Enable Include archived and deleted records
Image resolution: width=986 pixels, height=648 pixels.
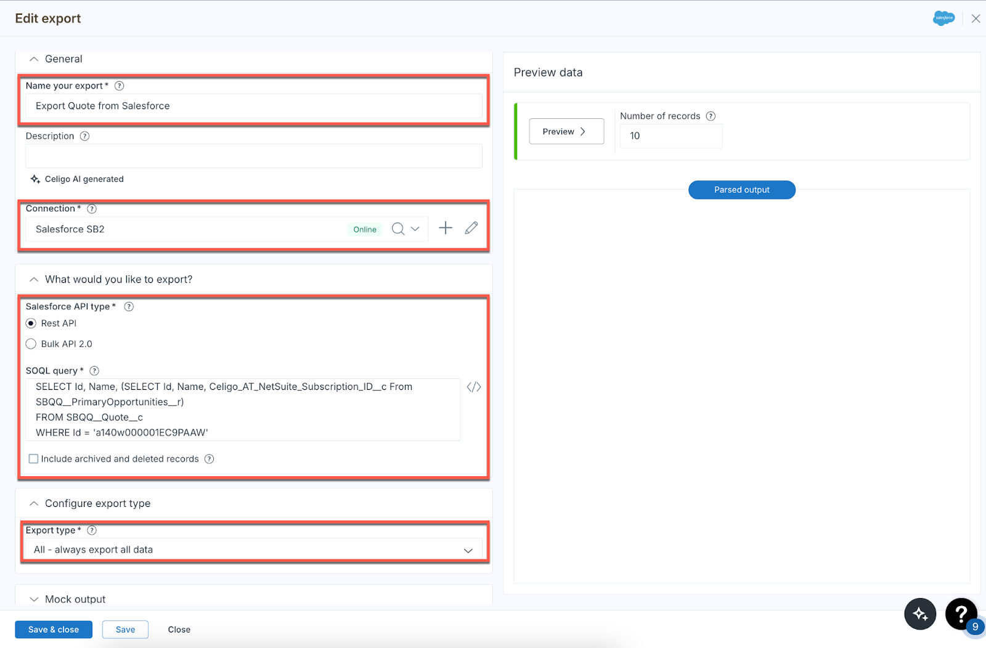[34, 459]
